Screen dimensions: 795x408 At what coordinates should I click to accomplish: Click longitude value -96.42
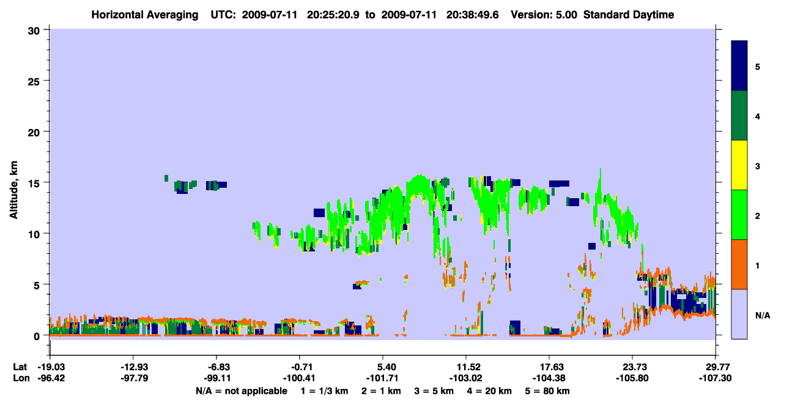pyautogui.click(x=50, y=378)
